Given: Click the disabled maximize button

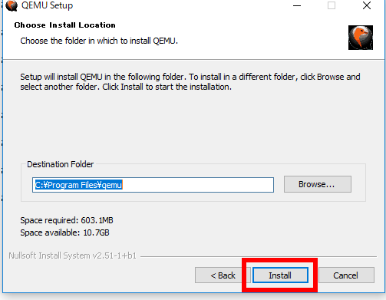Looking at the screenshot, I should click(332, 5).
